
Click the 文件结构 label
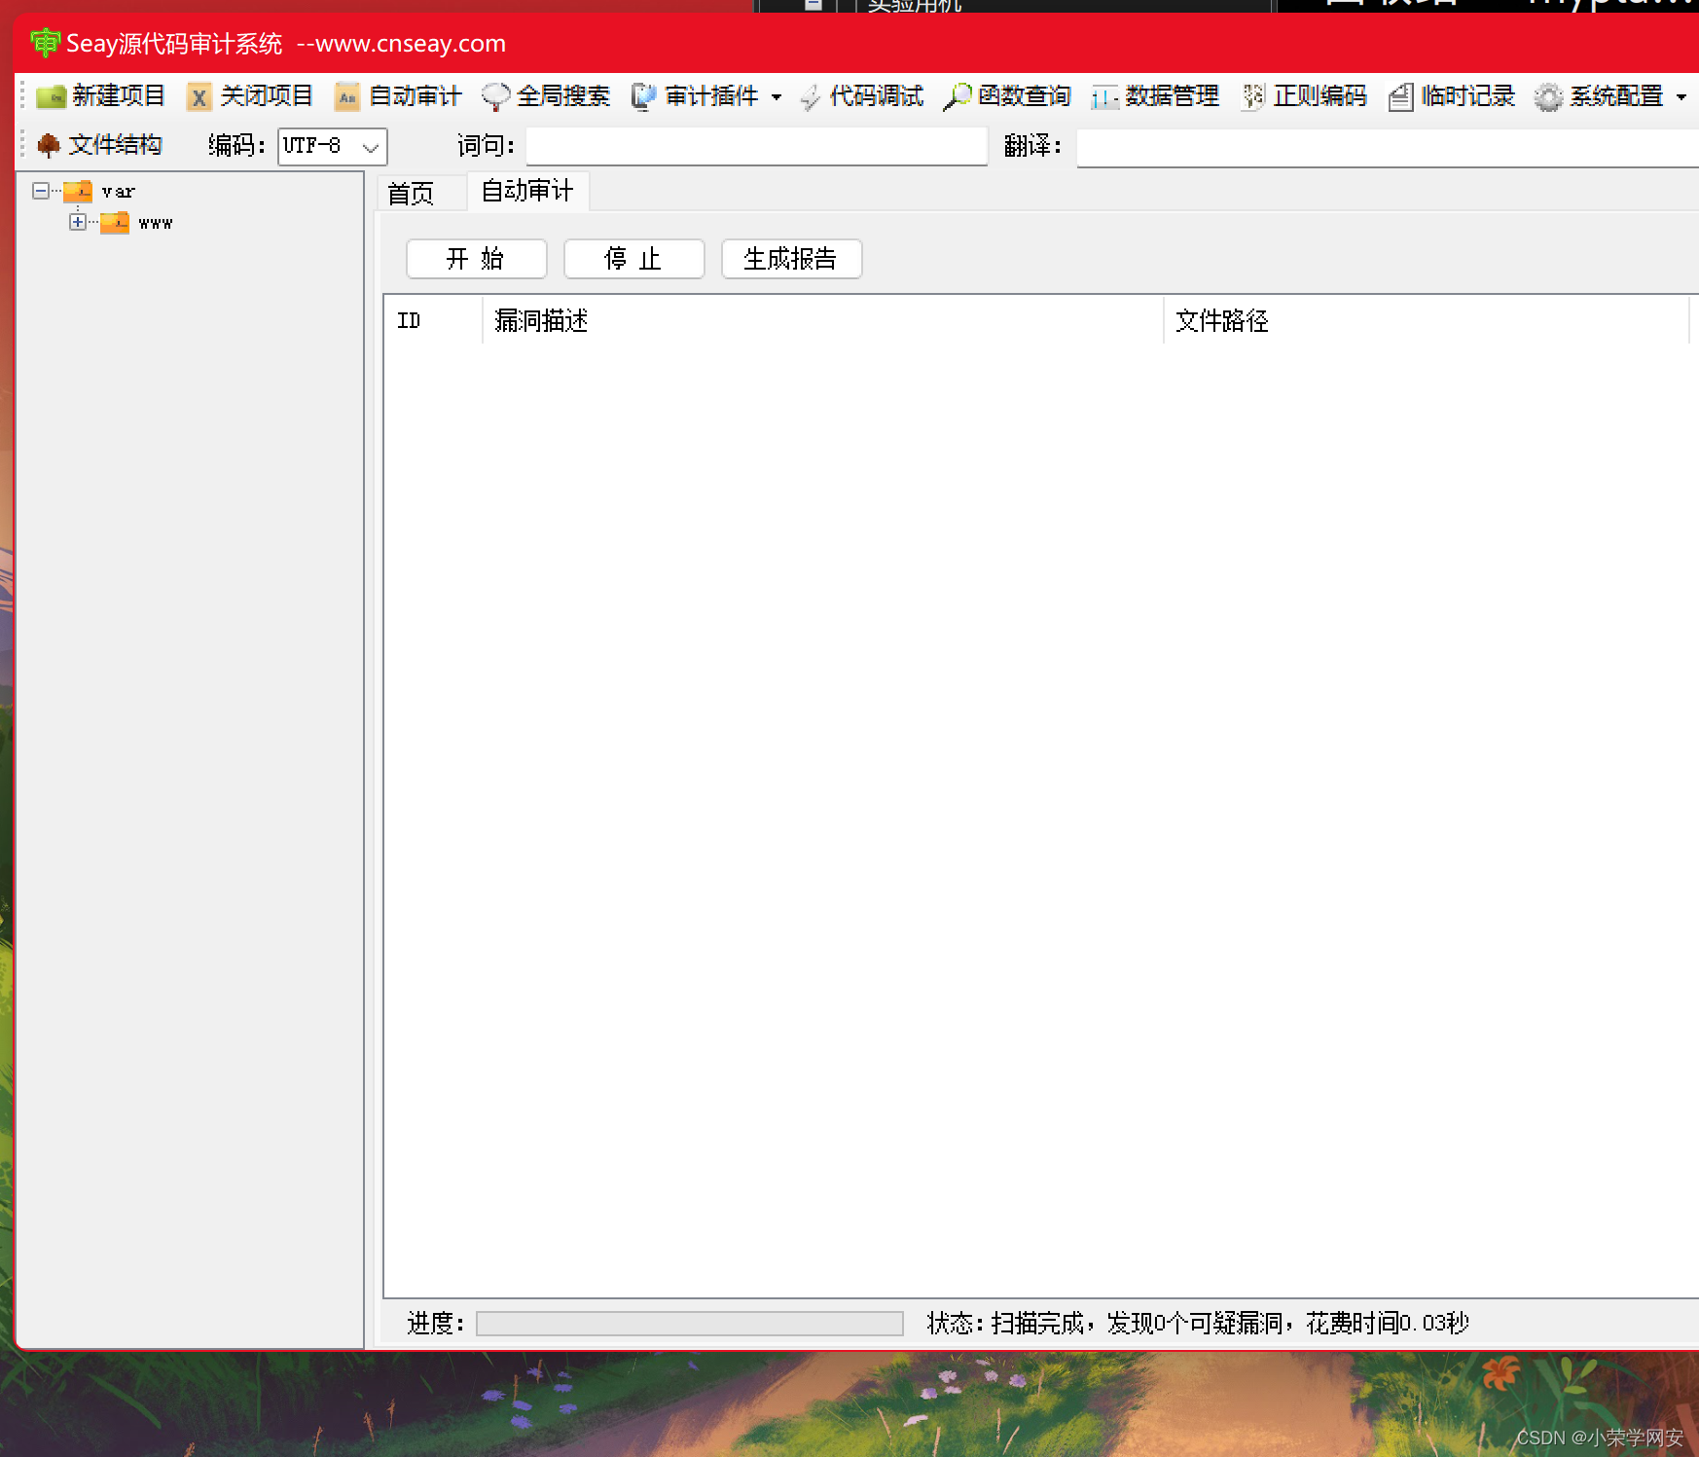tap(115, 146)
